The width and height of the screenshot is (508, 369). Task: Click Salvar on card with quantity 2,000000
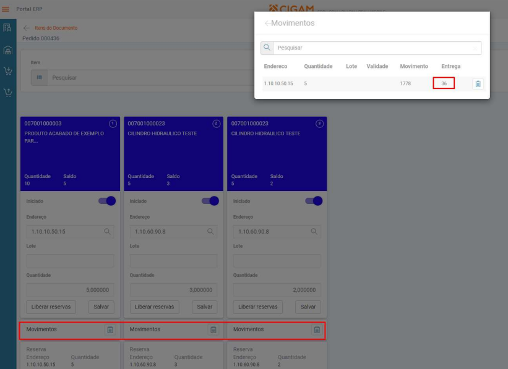pyautogui.click(x=308, y=307)
